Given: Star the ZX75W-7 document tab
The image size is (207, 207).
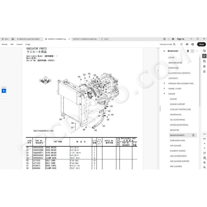Looking at the screenshot, I should click(x=46, y=39).
